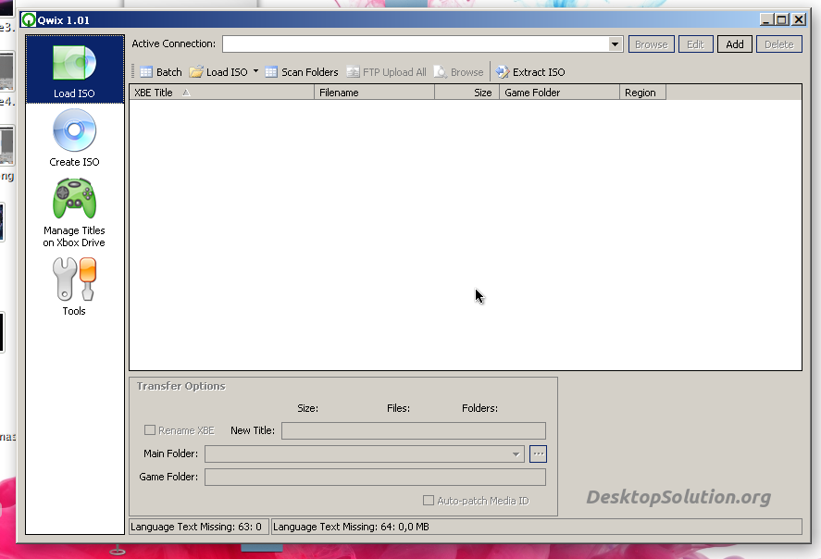Expand the Active Connection dropdown
Screen dimensions: 821x559
pos(616,44)
